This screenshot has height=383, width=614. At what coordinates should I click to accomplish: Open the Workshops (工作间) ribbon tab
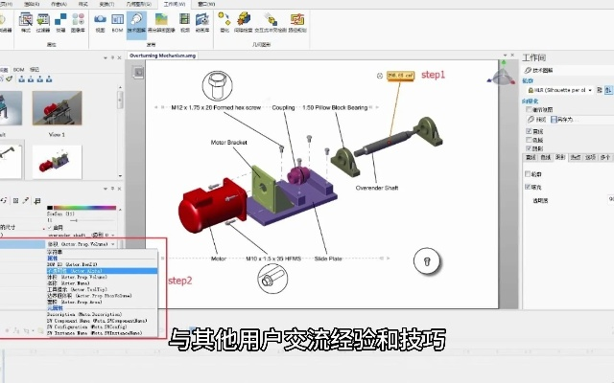175,4
